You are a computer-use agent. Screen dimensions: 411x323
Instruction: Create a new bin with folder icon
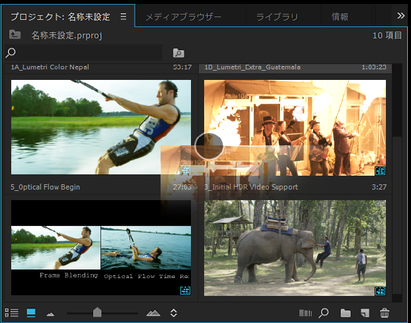tap(346, 313)
